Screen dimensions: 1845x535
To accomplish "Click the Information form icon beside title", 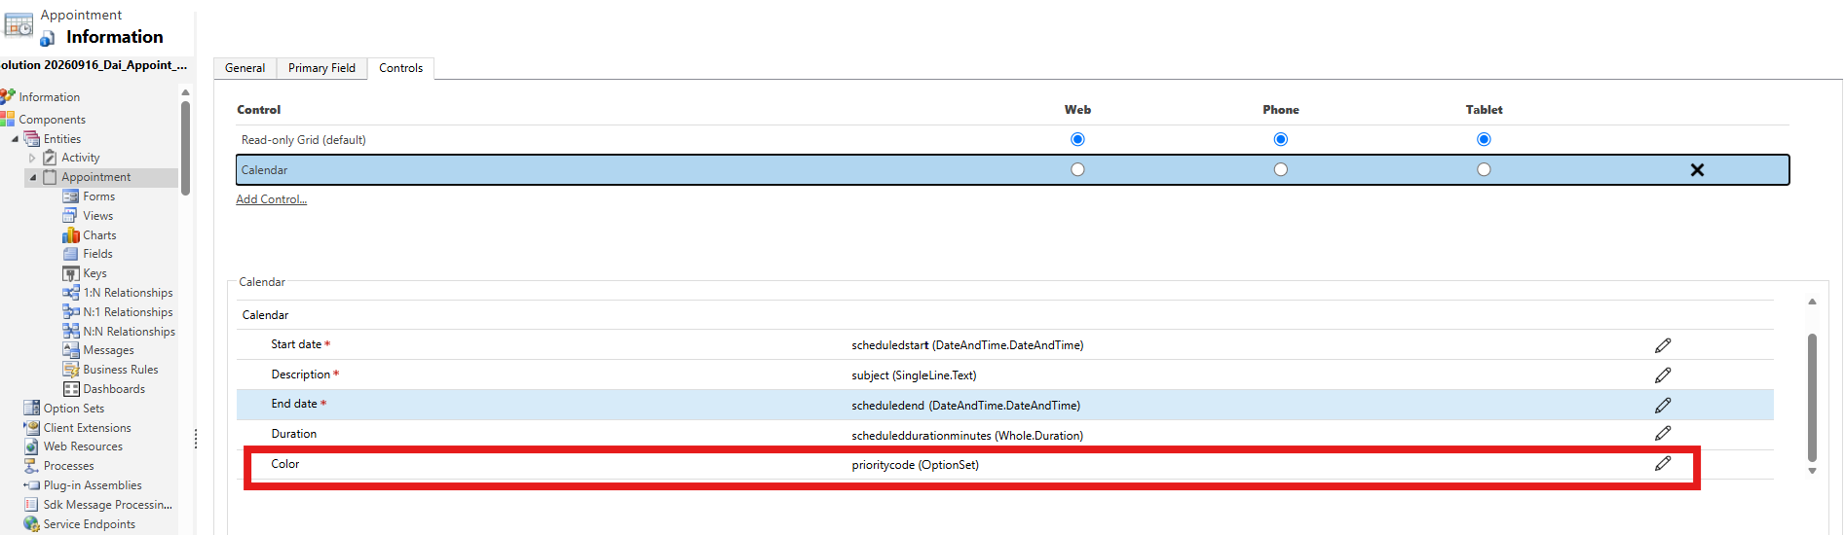I will pos(48,39).
